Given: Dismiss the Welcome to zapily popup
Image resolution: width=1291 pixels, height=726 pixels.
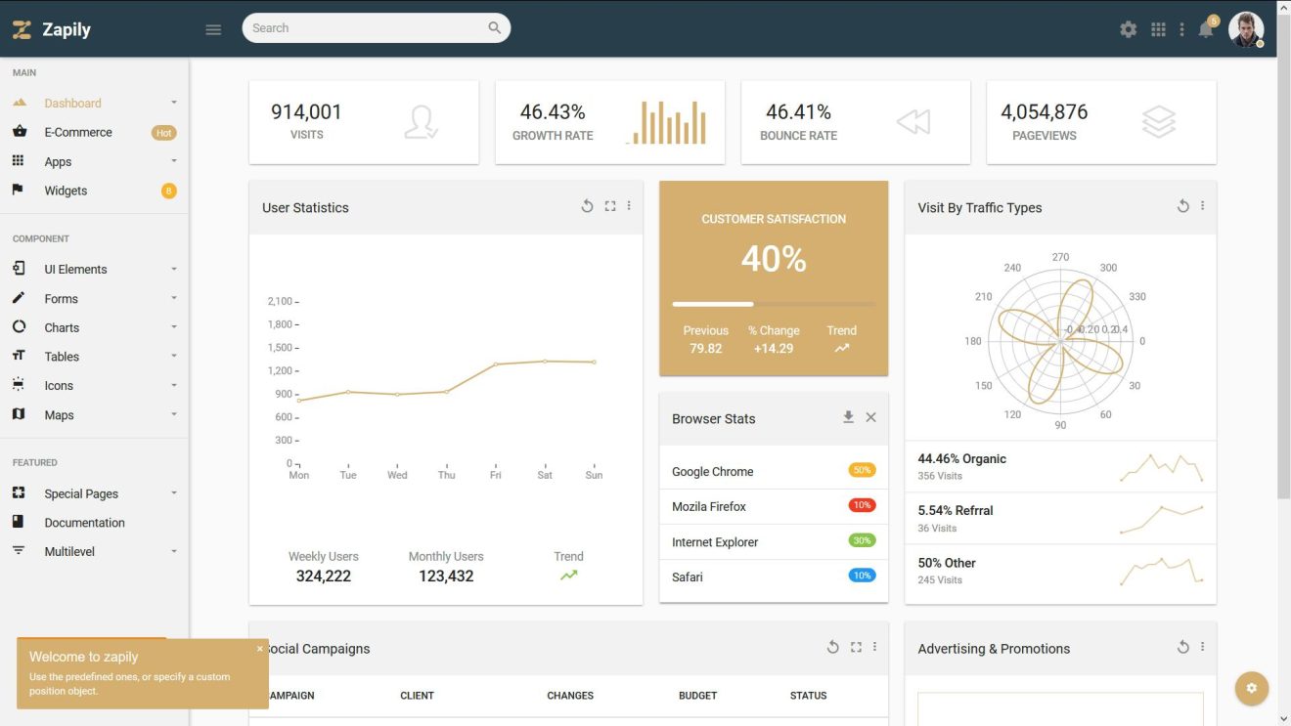Looking at the screenshot, I should pos(260,648).
